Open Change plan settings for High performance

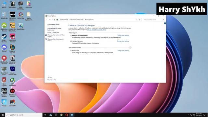123,41
